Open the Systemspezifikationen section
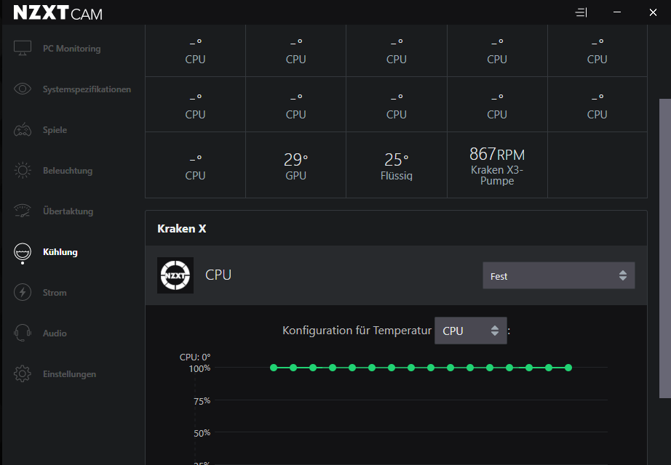Image resolution: width=671 pixels, height=465 pixels. pos(87,89)
